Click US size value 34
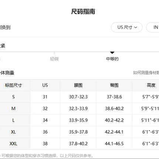159x159 pixels. (x=45, y=120)
